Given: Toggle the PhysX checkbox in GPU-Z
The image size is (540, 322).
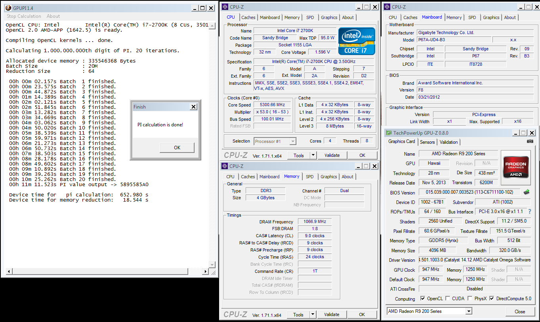Looking at the screenshot, I should click(470, 298).
